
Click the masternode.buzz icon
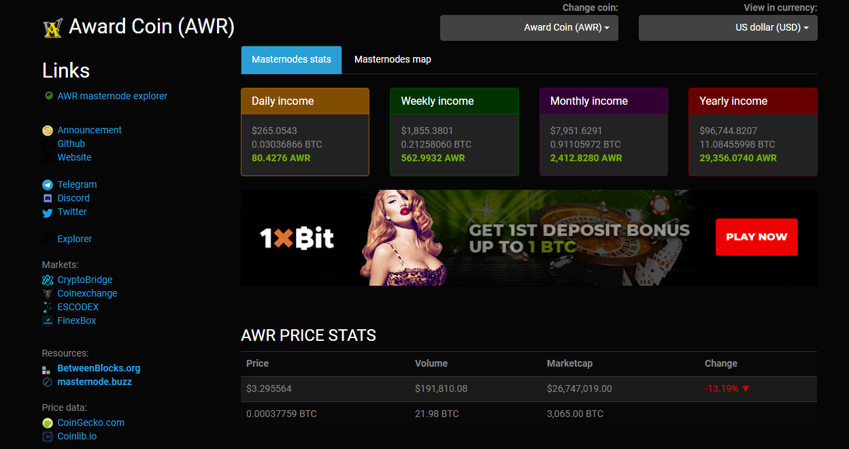(48, 382)
